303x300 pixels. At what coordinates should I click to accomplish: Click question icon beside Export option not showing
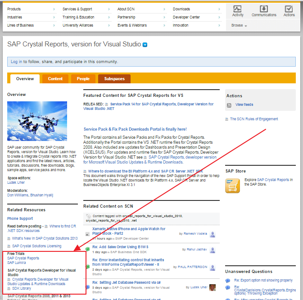(x=228, y=281)
